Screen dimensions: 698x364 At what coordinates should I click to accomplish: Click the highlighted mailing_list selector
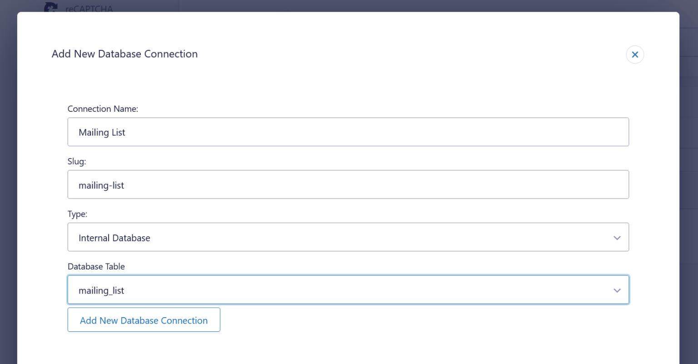coord(348,289)
